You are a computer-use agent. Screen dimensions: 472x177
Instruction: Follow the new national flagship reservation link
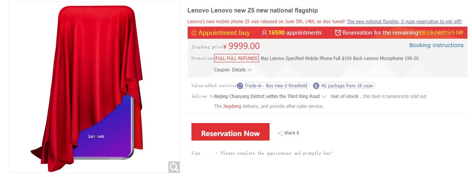coord(404,22)
